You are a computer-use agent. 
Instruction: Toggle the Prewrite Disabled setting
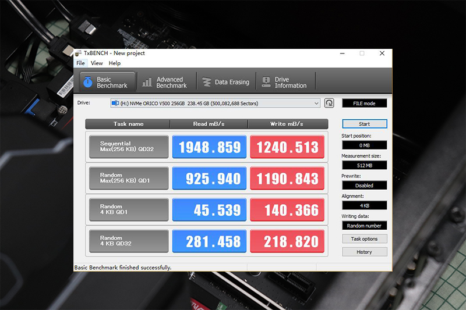click(x=365, y=186)
